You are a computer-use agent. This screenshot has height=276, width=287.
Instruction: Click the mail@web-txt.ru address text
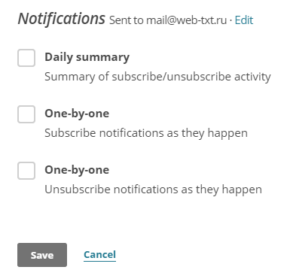pos(187,20)
